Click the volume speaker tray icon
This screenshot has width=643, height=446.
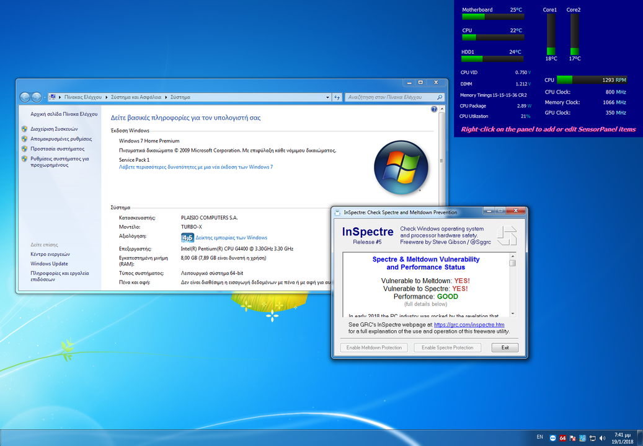pyautogui.click(x=602, y=438)
